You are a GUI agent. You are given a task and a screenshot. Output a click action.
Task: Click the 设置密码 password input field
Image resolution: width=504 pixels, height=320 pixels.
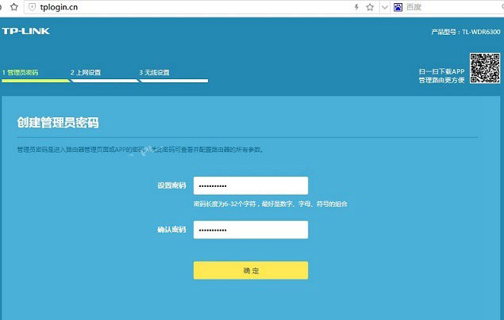[x=250, y=185]
